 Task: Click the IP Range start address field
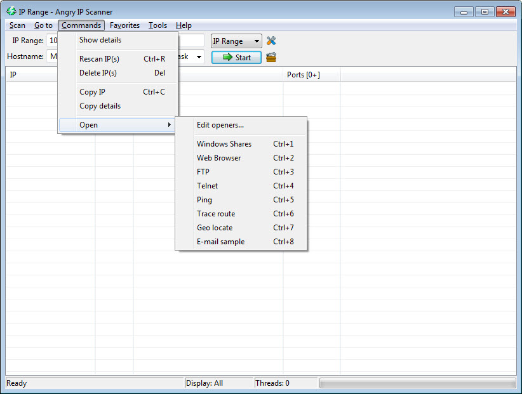point(52,41)
